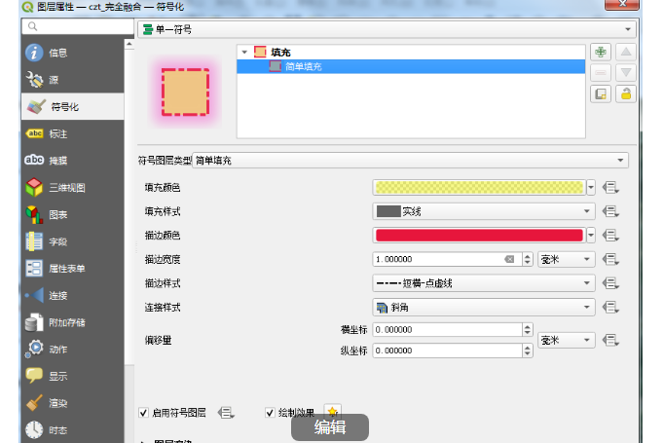Viewport: 664px width, 443px height.
Task: Move symbol layer down arrow
Action: point(626,73)
